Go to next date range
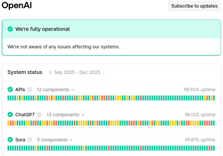 104,72
